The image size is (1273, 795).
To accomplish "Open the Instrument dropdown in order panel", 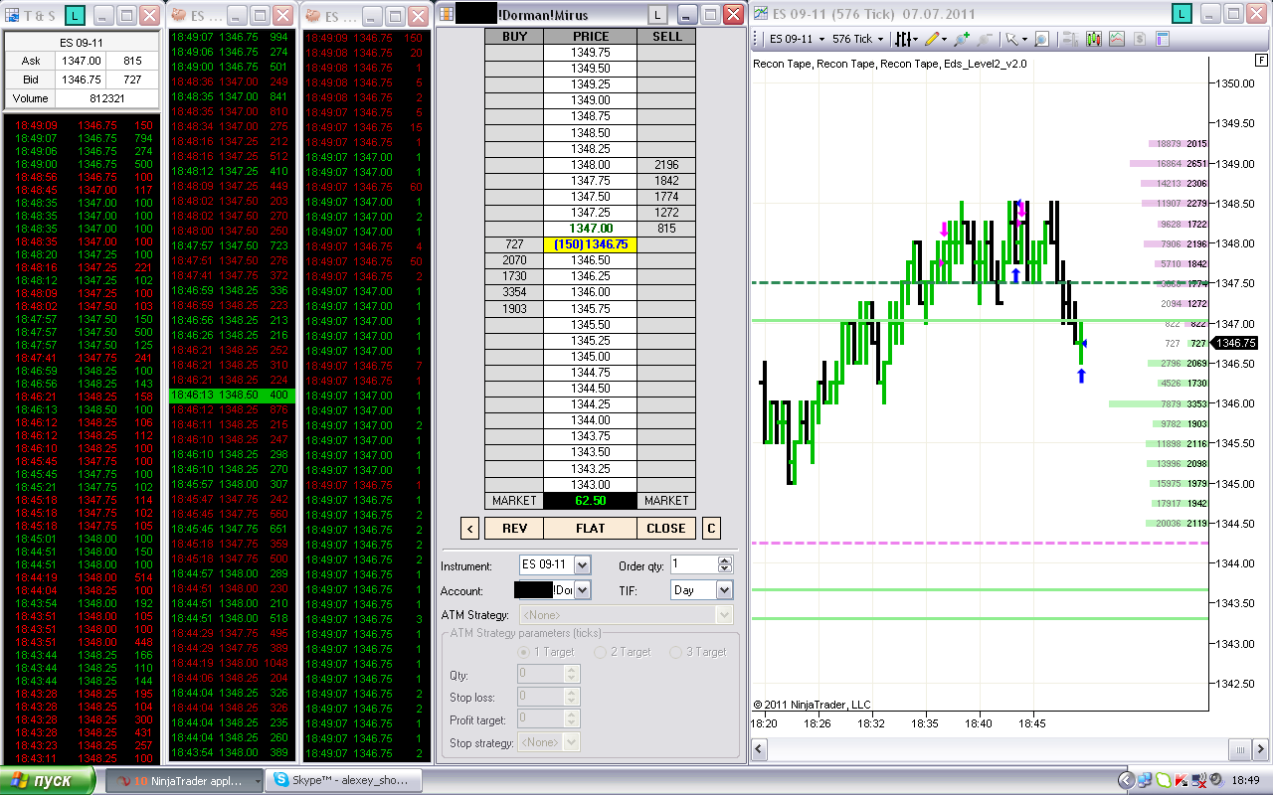I will click(582, 564).
